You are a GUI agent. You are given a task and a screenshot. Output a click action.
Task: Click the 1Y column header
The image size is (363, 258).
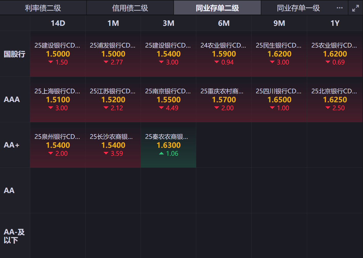click(335, 23)
